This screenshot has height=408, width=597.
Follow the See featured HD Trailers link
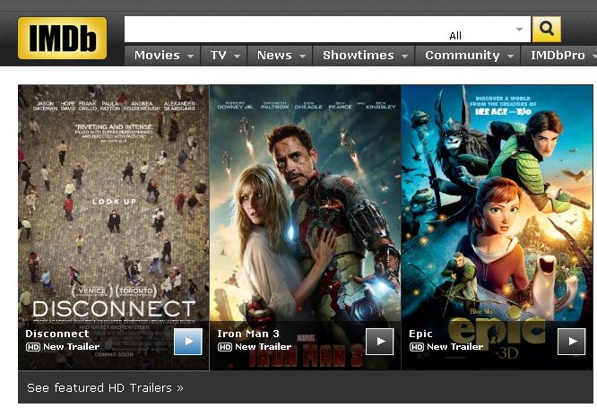(x=105, y=387)
